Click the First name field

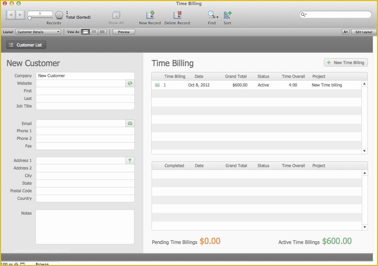point(85,91)
